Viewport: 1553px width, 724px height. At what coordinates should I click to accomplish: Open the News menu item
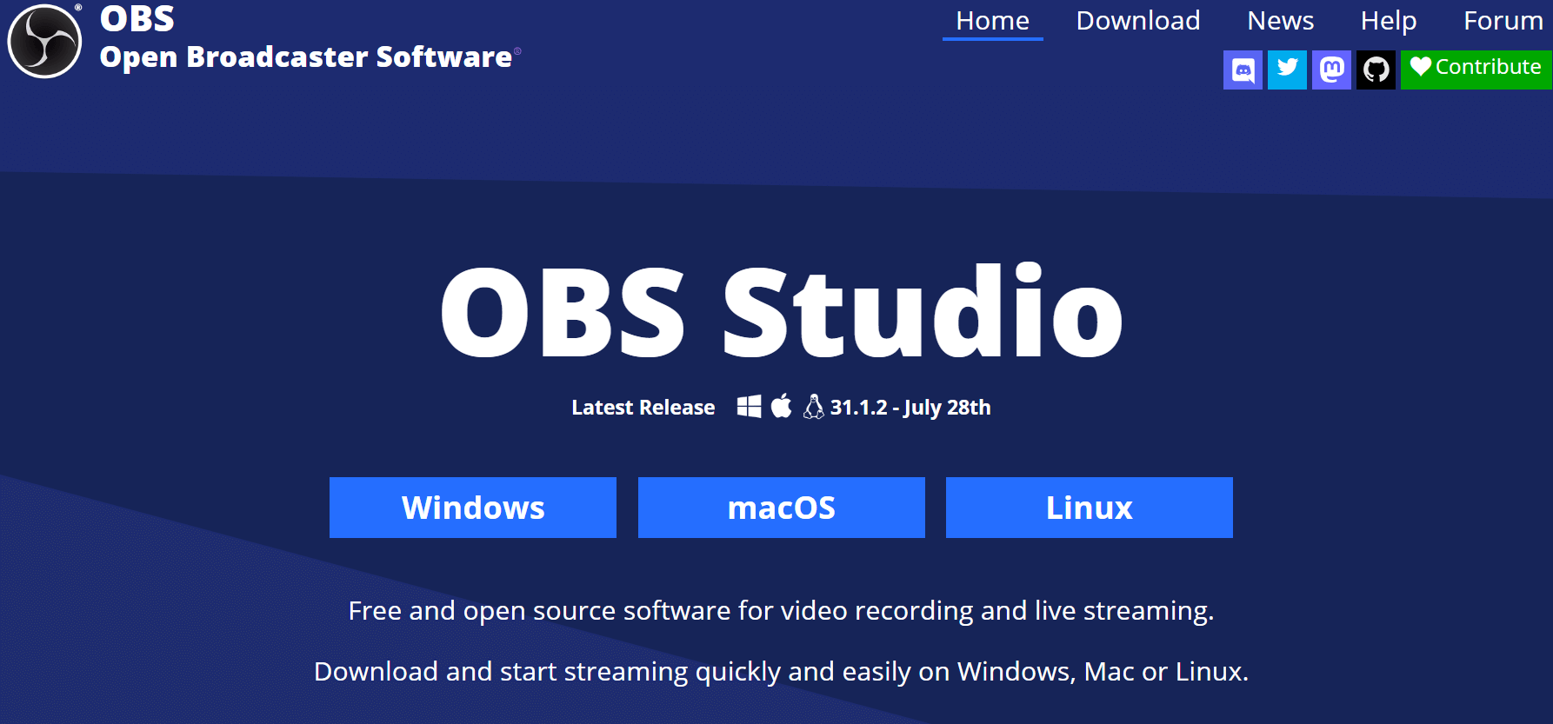(x=1280, y=20)
